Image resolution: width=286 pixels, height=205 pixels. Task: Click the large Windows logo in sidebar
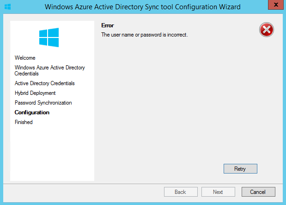[x=49, y=37]
